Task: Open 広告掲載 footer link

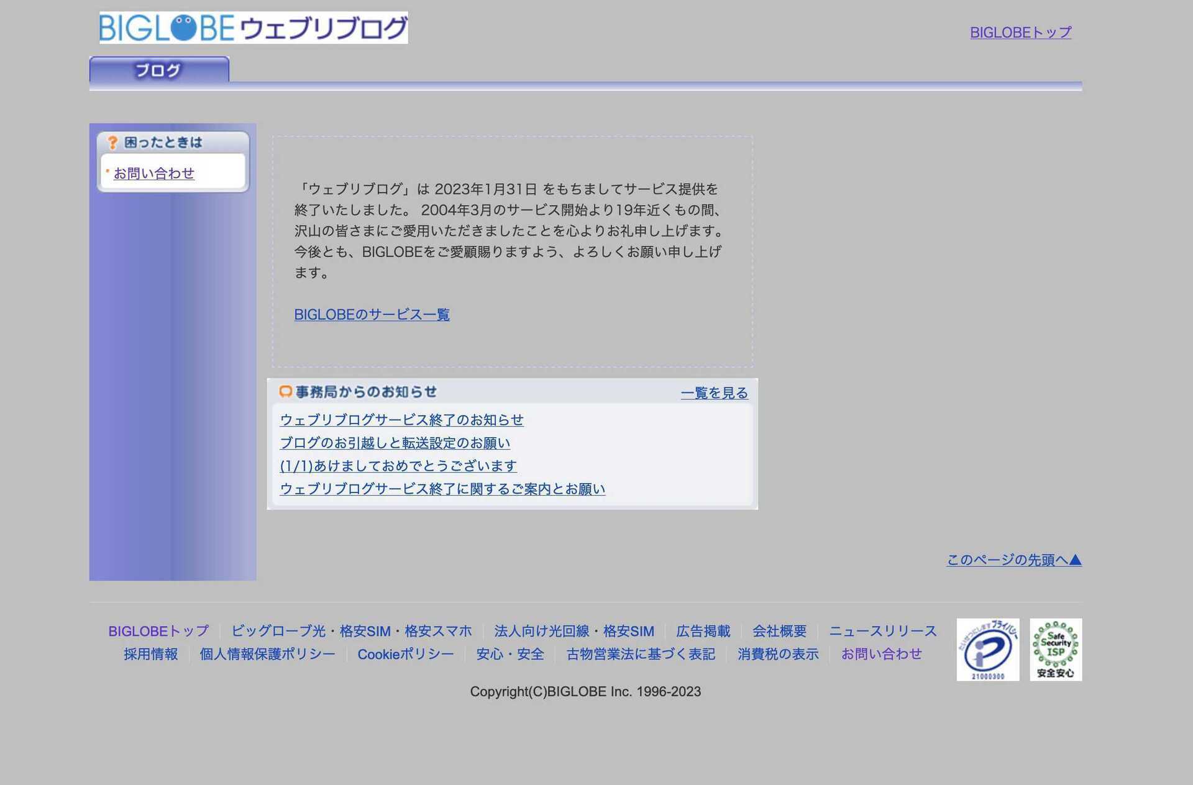Action: pyautogui.click(x=703, y=632)
